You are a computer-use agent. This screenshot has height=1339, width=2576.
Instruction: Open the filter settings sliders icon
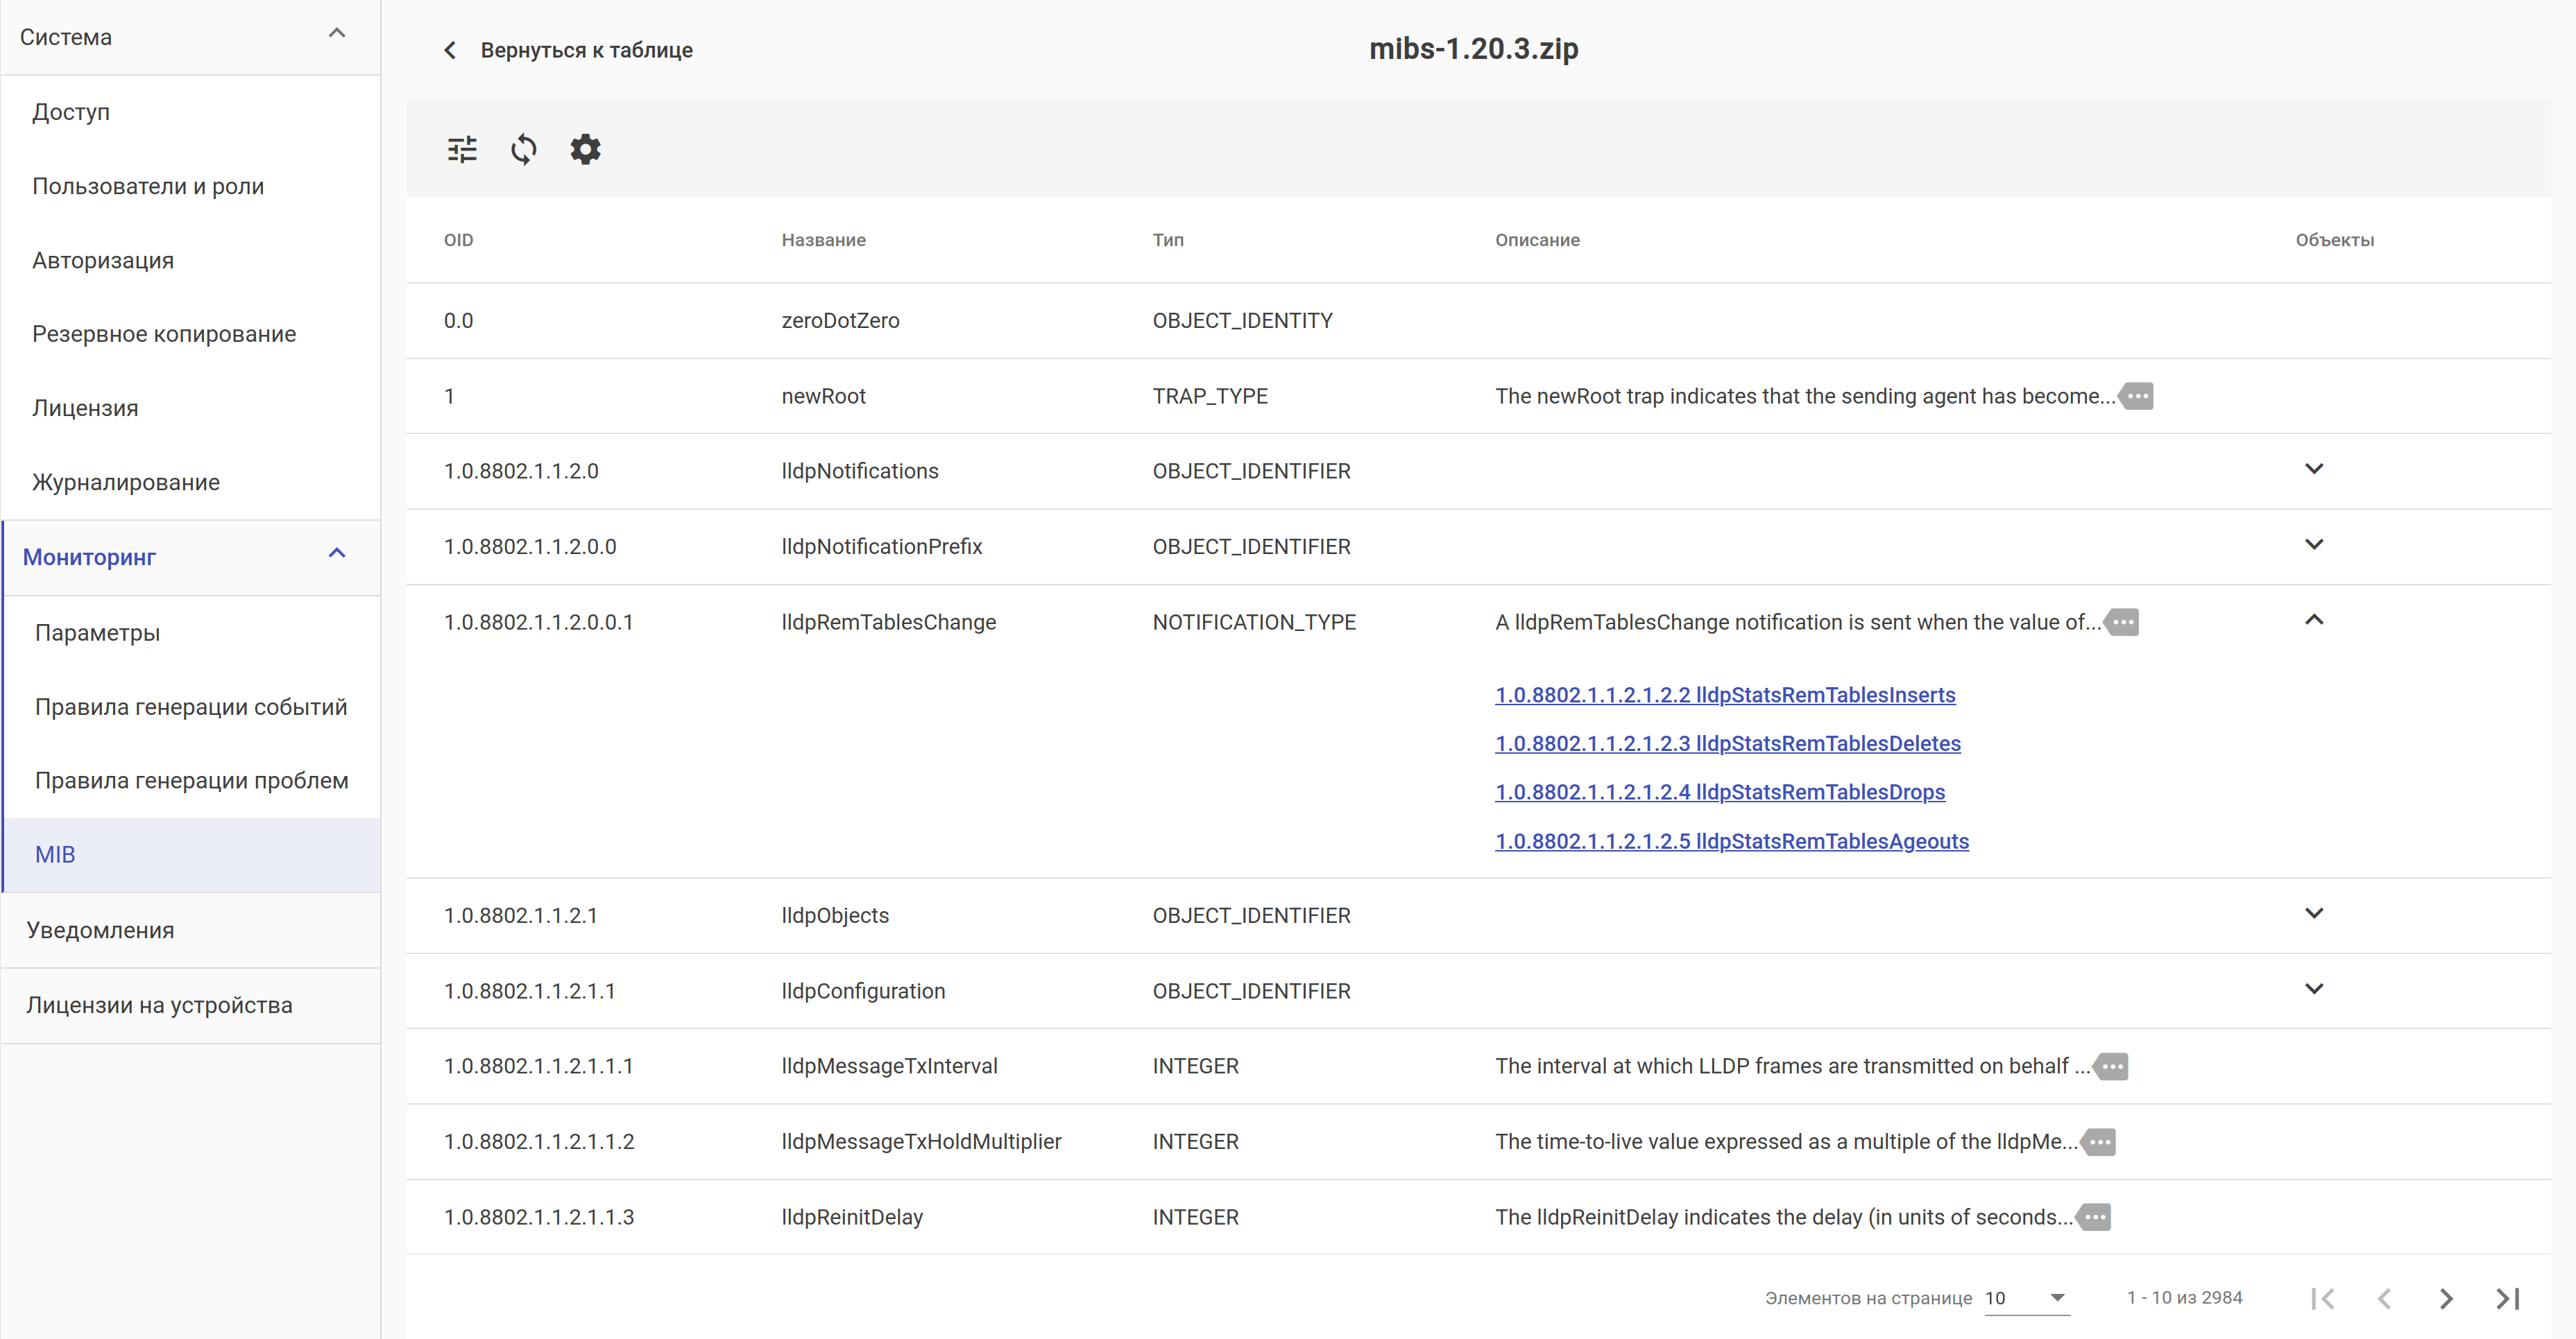click(462, 150)
